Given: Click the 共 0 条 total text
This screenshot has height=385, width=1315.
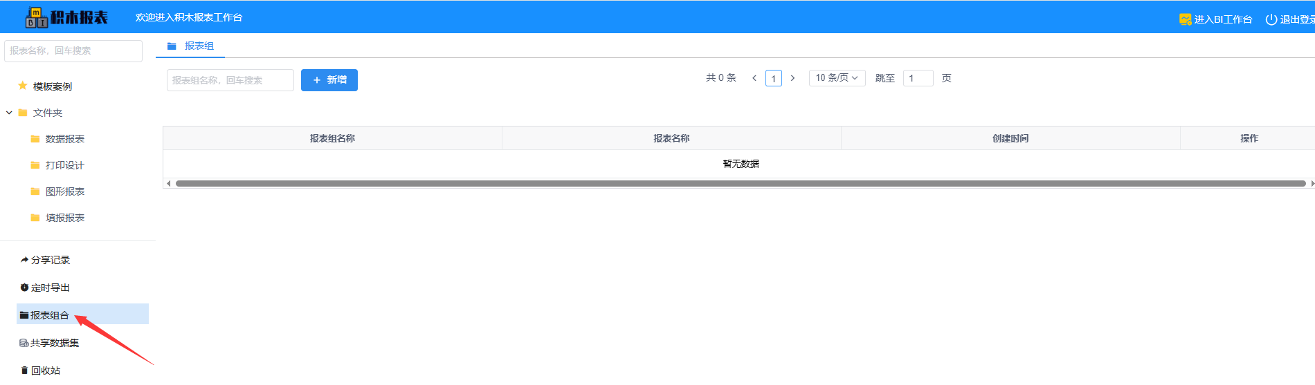Looking at the screenshot, I should [721, 78].
